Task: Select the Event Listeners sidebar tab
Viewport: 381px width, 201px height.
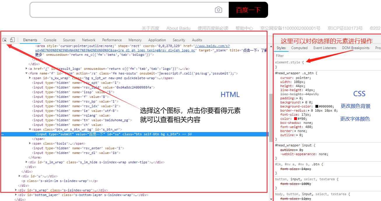Action: coord(325,48)
